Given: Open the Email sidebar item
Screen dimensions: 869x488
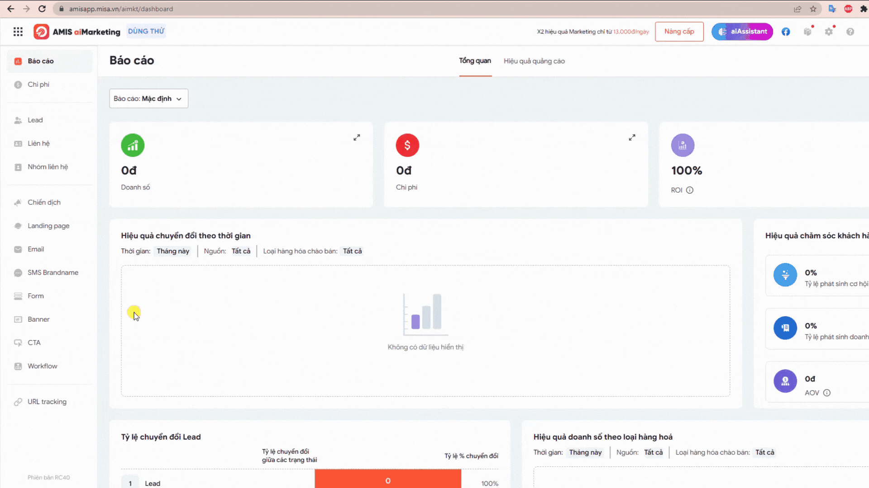Looking at the screenshot, I should (50, 249).
